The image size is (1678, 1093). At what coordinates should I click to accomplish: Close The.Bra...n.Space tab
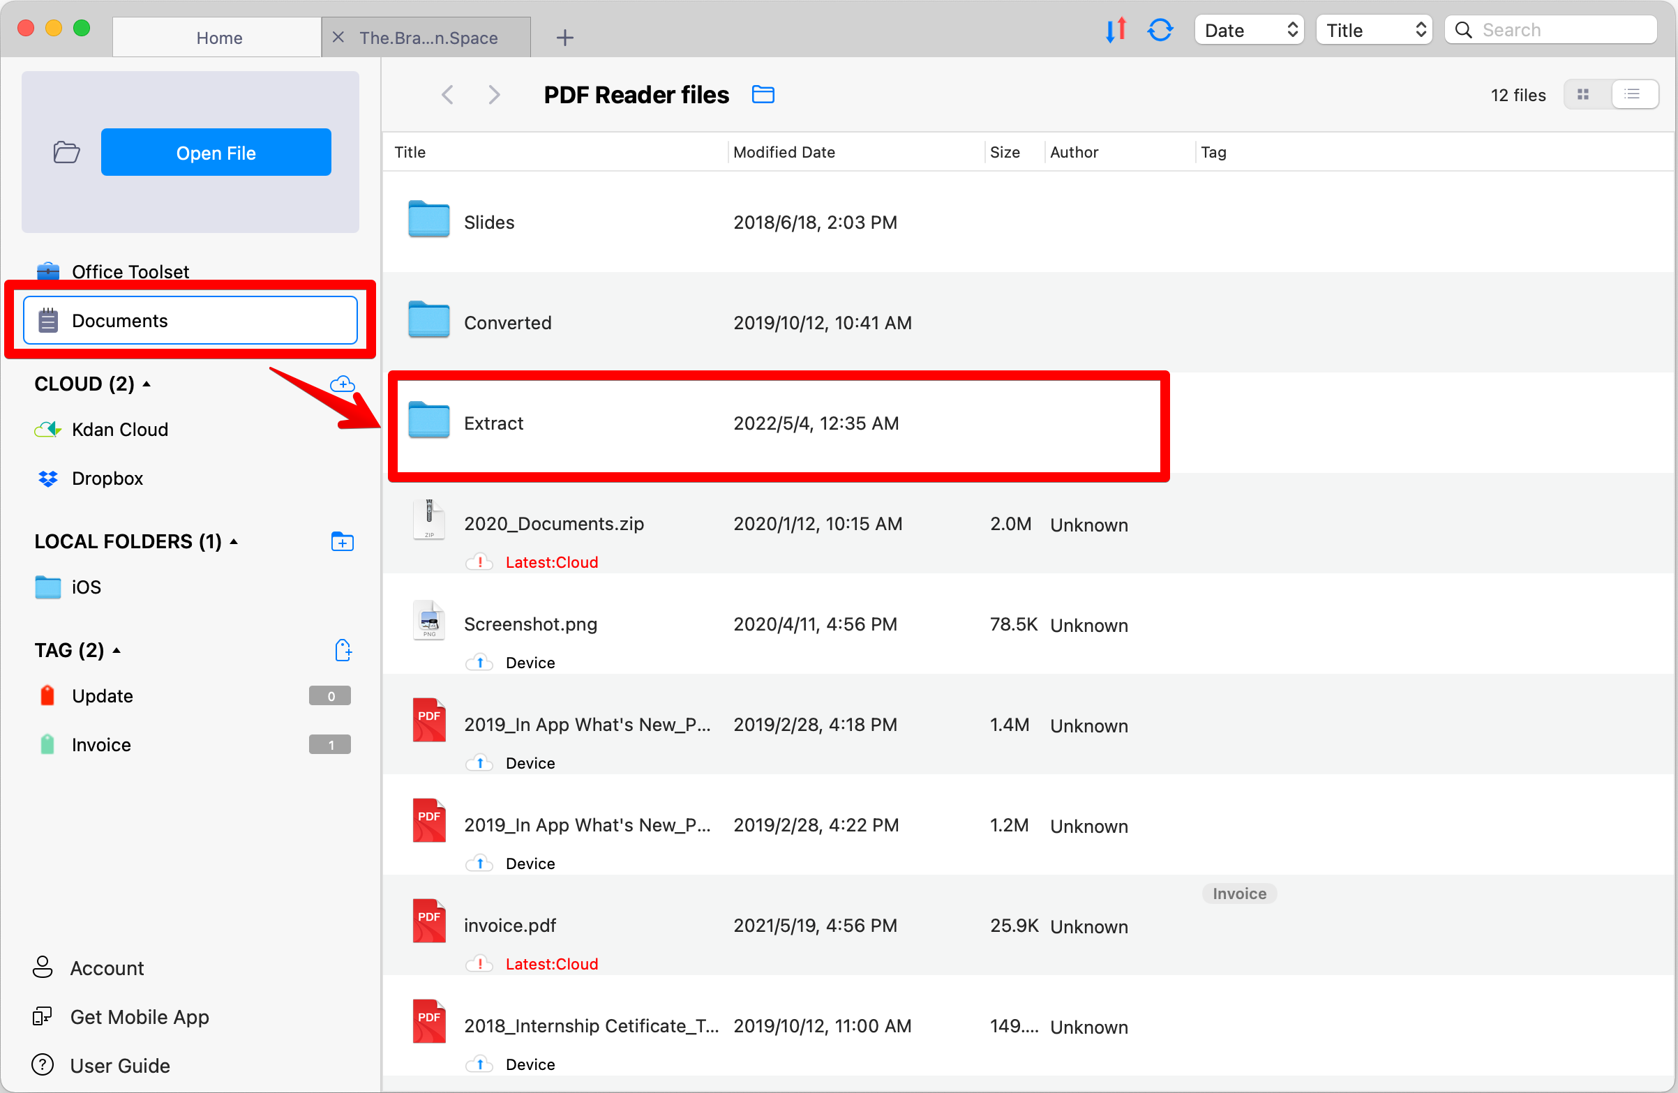pos(338,37)
